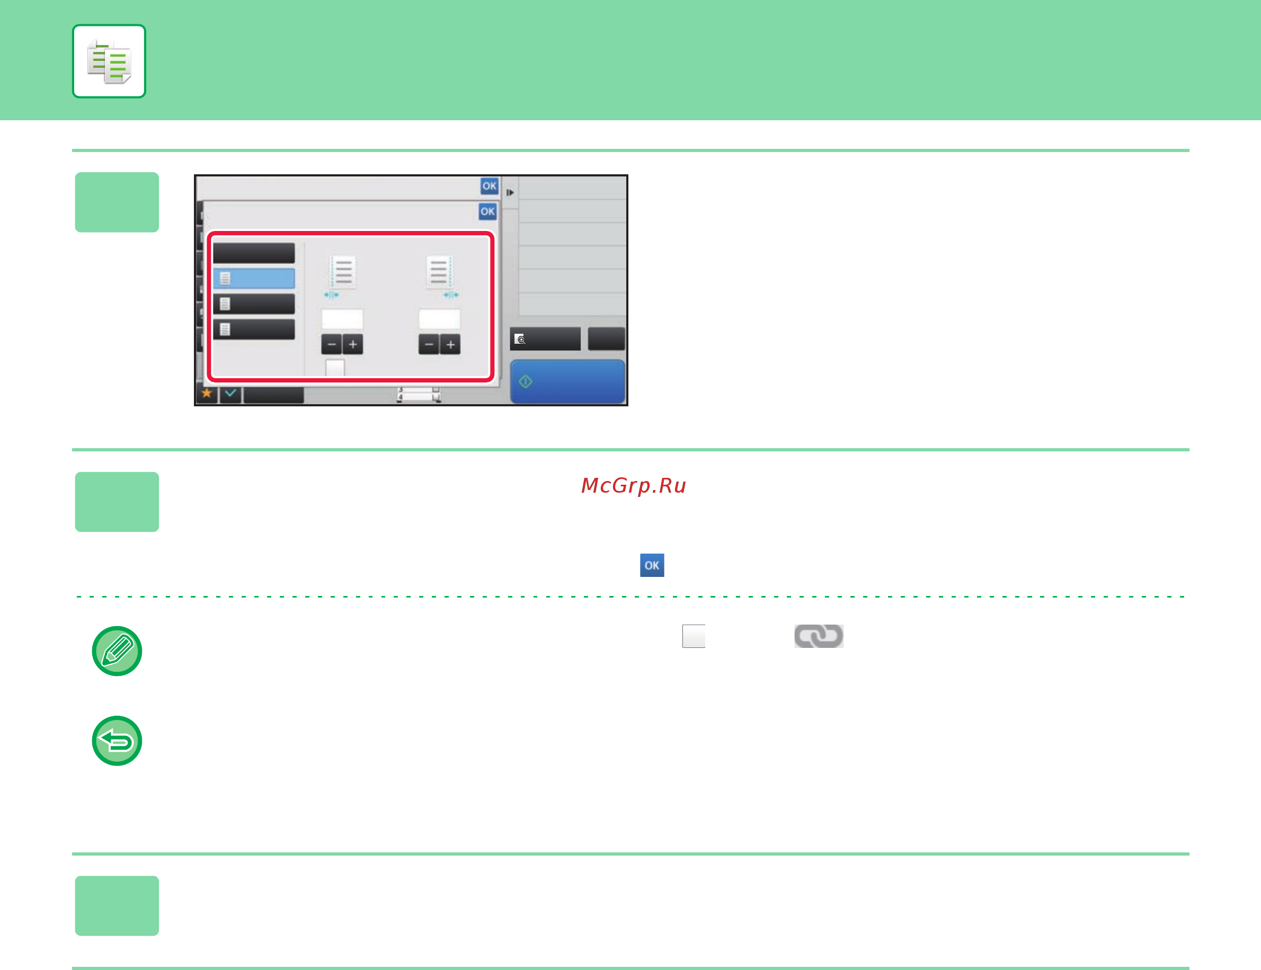Viewport: 1261px width, 970px height.
Task: Select the last option in the mode list
Action: (254, 329)
